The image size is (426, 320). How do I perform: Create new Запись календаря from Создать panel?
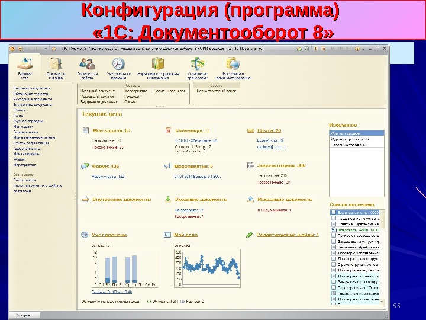[x=170, y=91]
